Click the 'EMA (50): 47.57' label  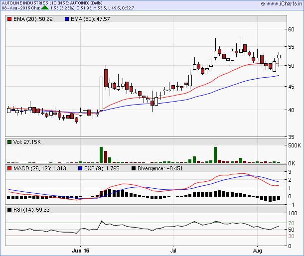click(90, 19)
